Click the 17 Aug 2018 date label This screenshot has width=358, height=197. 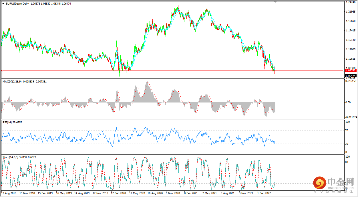[9, 193]
